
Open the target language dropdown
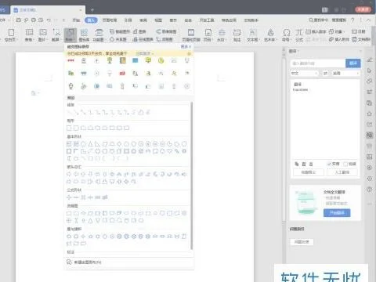click(345, 74)
